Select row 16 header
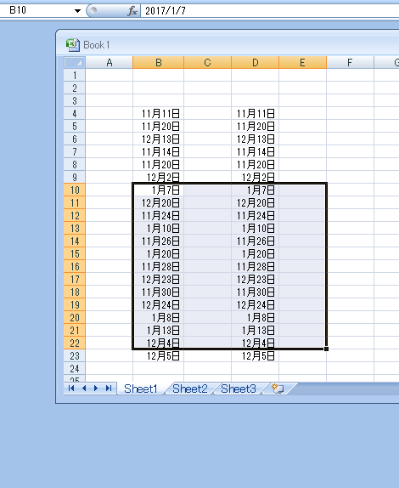Screen dimensions: 399x488 pyautogui.click(x=75, y=267)
